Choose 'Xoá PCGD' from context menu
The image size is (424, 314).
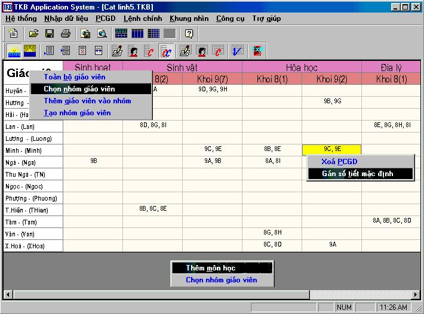339,162
